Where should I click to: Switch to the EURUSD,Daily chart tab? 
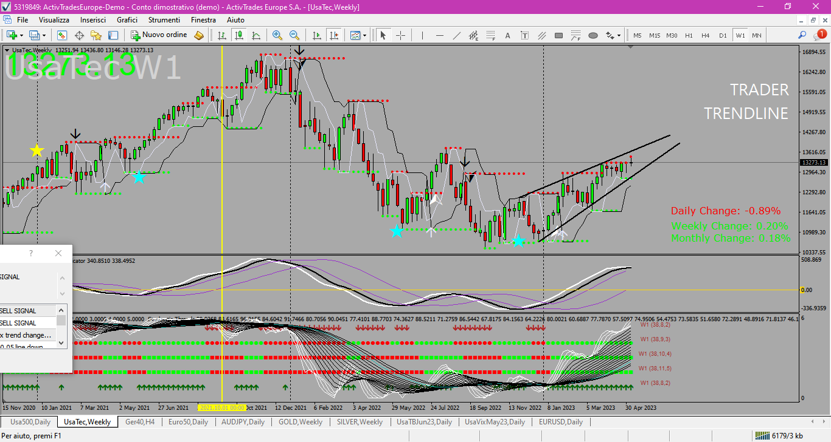coord(561,422)
